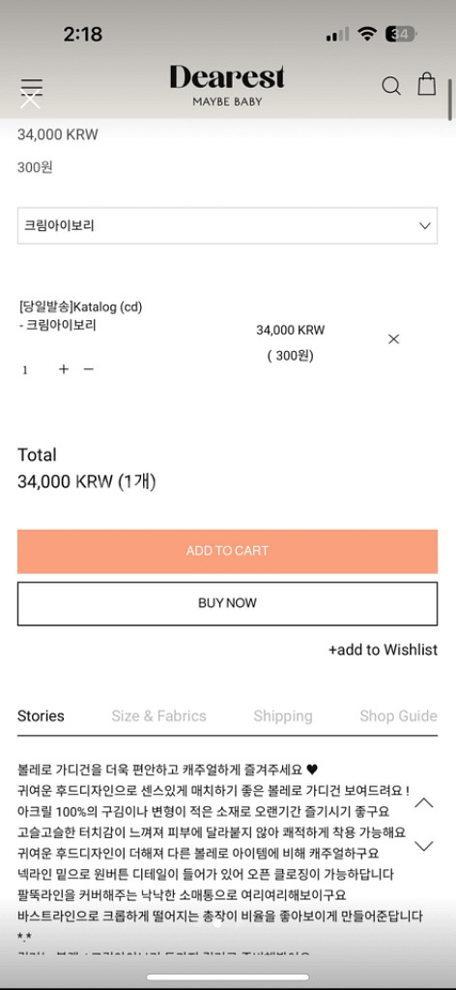The height and width of the screenshot is (990, 456).
Task: Remove the Katalog item with X icon
Action: tap(393, 339)
